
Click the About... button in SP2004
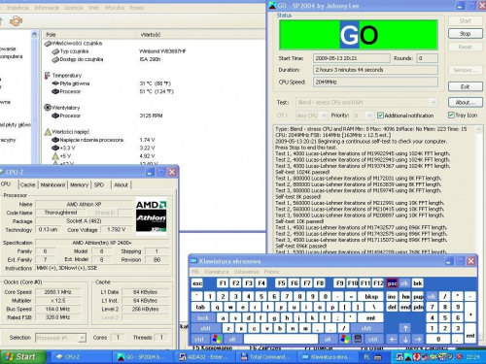[466, 102]
